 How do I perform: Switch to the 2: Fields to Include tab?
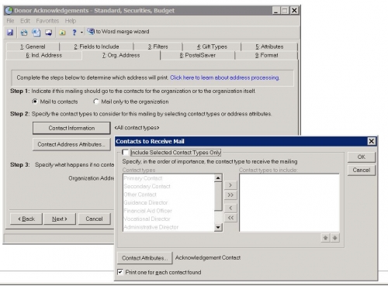click(x=96, y=47)
